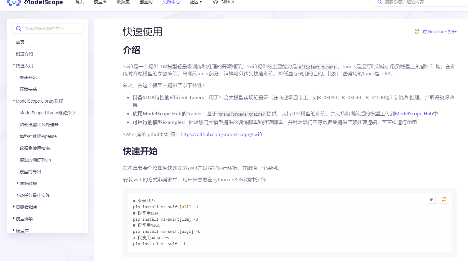Open the ModelScope Hub link
This screenshot has height=261, width=468.
[x=414, y=114]
